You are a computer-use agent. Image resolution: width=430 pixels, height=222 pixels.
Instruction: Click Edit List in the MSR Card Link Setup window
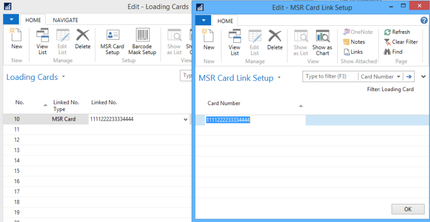pos(255,42)
